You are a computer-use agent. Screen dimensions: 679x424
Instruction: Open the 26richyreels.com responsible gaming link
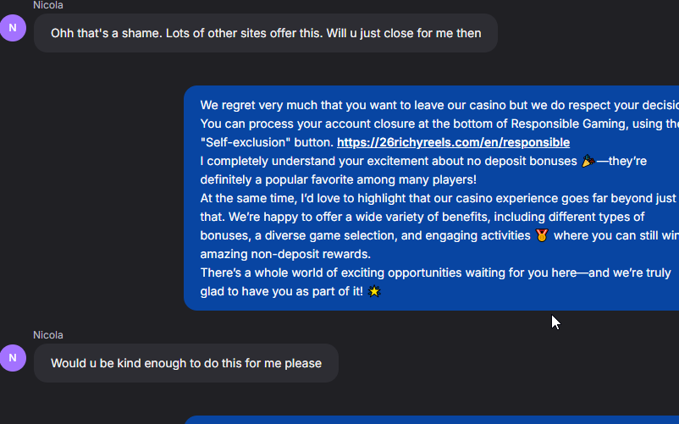(453, 142)
